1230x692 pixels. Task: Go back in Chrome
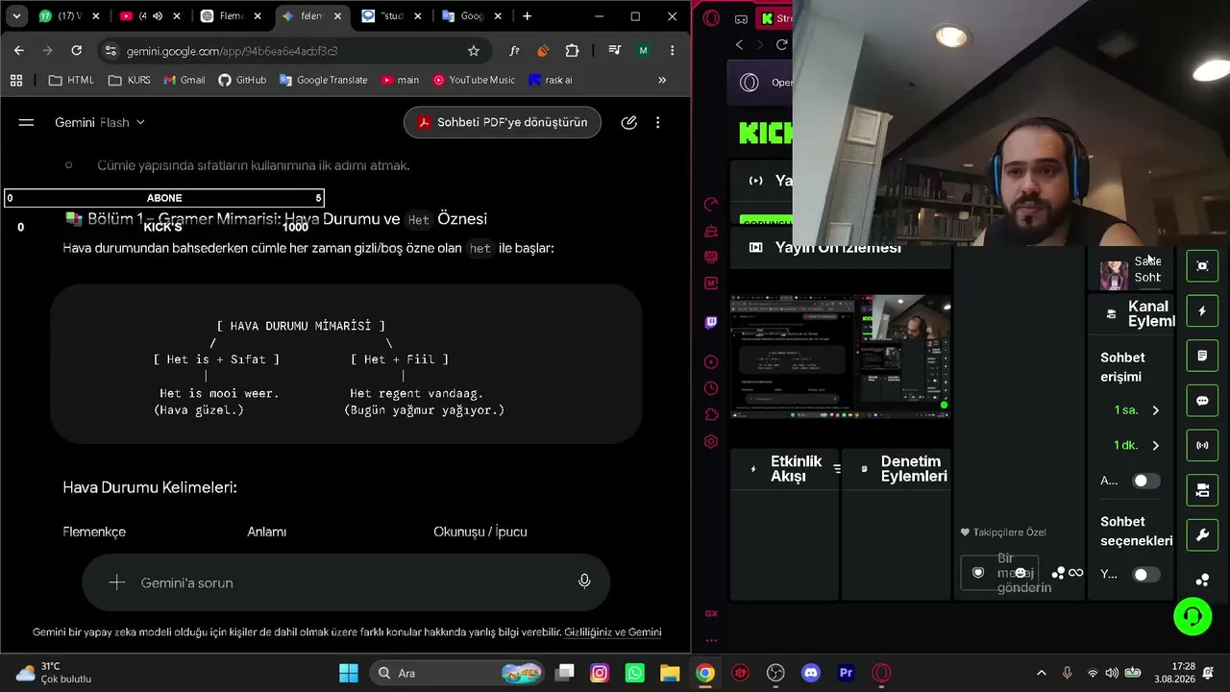tap(19, 51)
